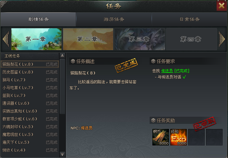Open the 日常任务 tab
Viewport: 228px width, 158px height.
tap(190, 19)
